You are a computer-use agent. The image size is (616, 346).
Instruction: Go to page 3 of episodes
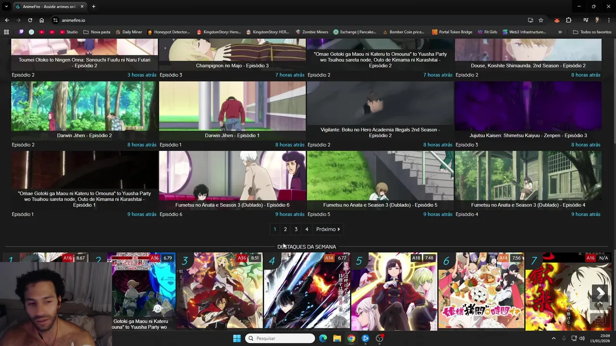[296, 229]
